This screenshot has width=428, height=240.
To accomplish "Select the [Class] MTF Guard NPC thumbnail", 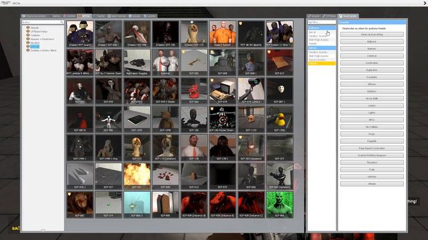I will (x=80, y=34).
